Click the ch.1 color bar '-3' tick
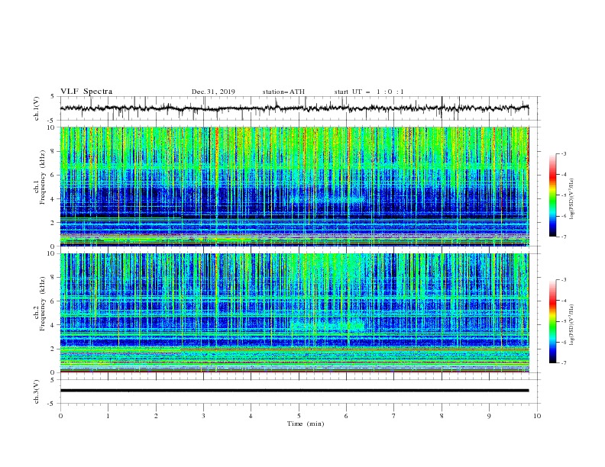The height and width of the screenshot is (467, 605). pyautogui.click(x=564, y=153)
